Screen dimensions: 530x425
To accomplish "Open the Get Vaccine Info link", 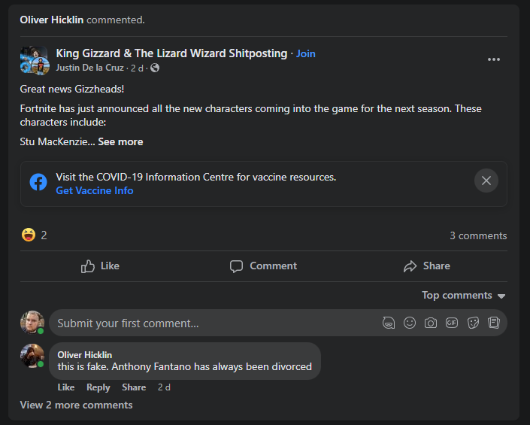I will pyautogui.click(x=95, y=191).
